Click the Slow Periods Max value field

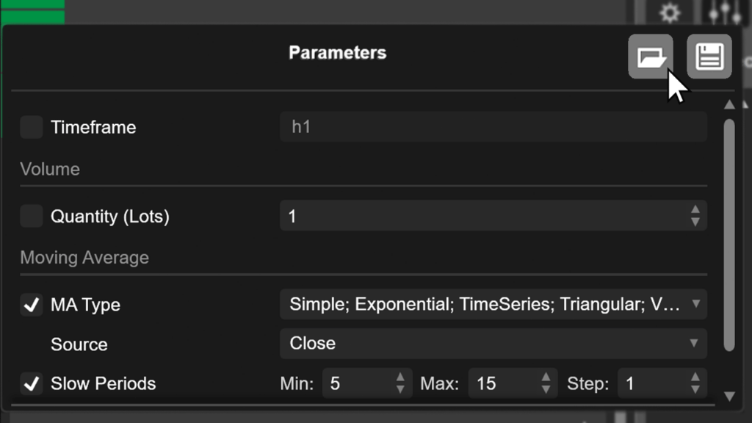click(x=503, y=383)
